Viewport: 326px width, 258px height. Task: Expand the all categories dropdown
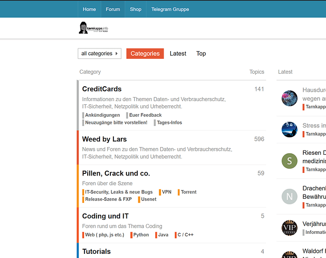(100, 54)
